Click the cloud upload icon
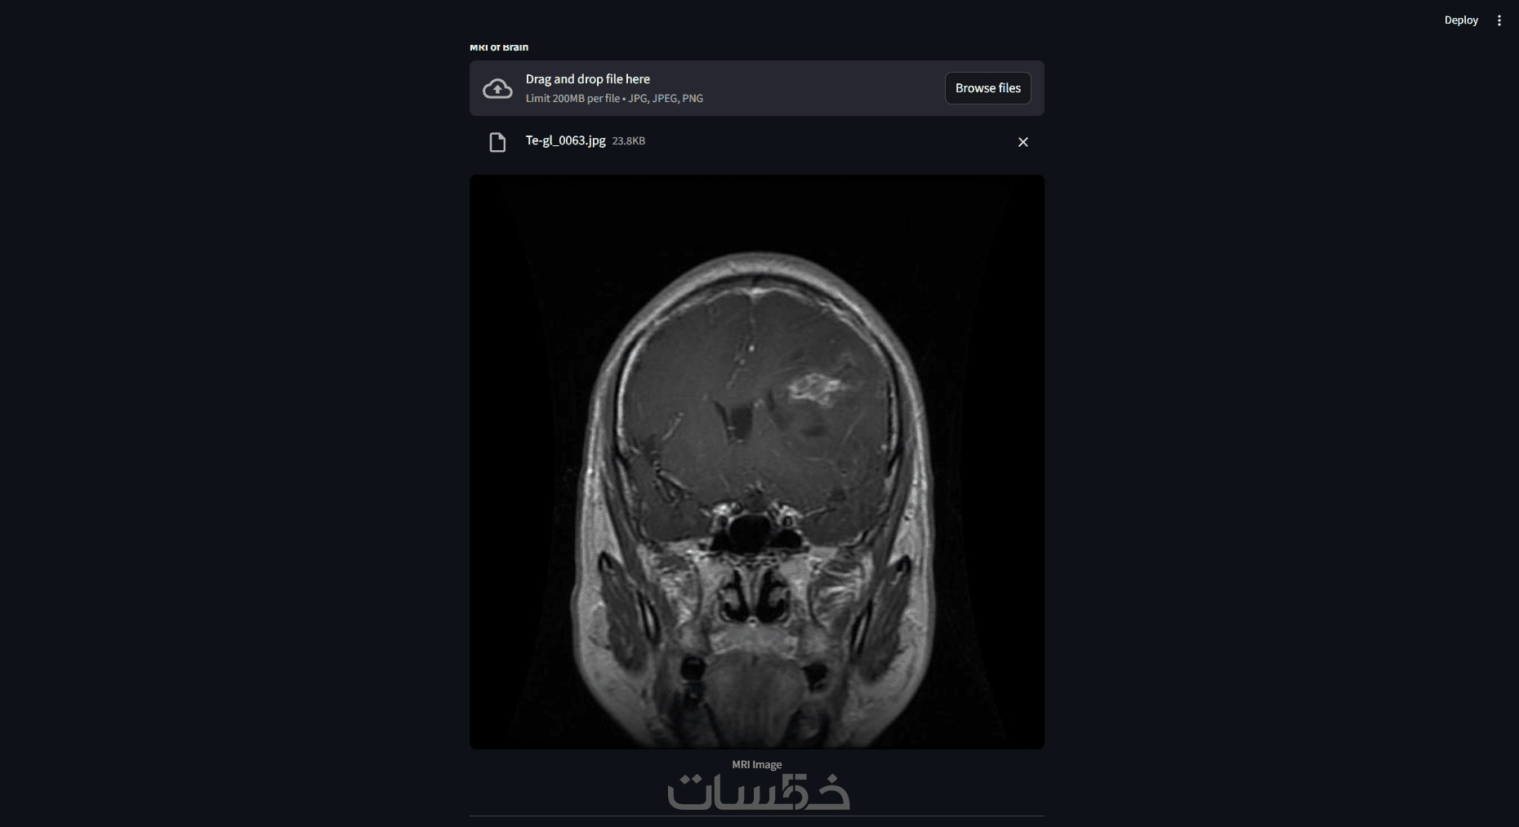The image size is (1519, 827). point(497,88)
